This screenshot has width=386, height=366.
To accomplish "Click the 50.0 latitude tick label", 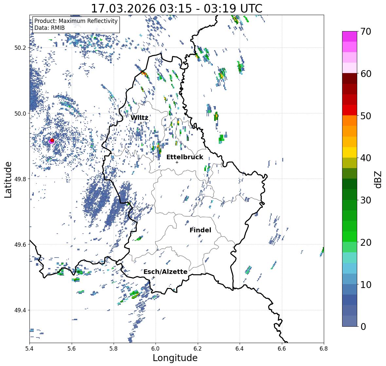I will pyautogui.click(x=20, y=114).
